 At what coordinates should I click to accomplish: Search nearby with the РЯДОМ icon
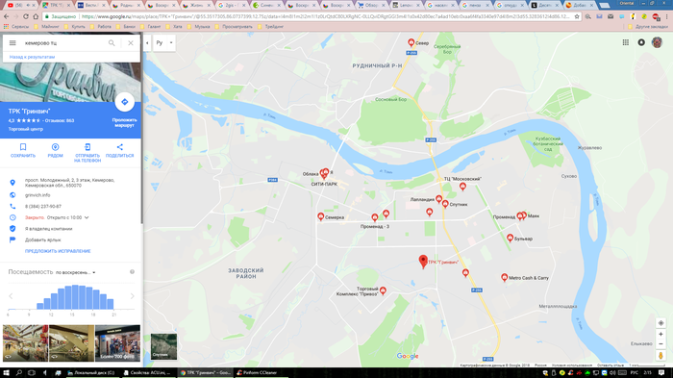click(x=55, y=150)
